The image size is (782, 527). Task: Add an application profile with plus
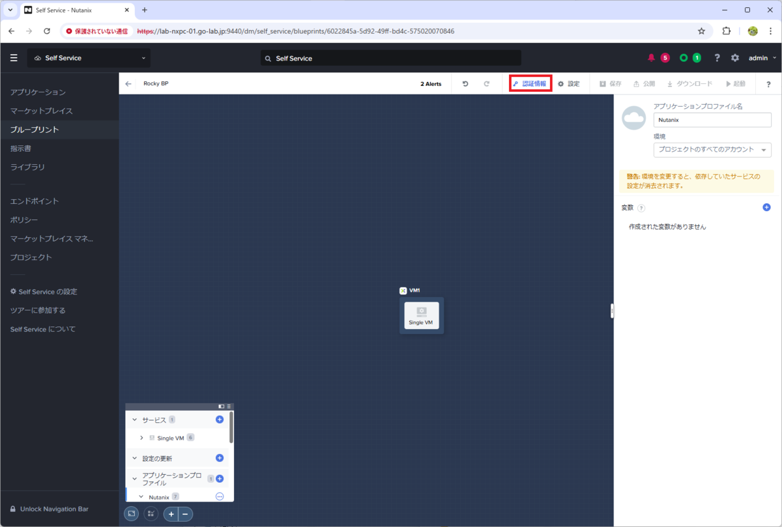click(x=220, y=479)
